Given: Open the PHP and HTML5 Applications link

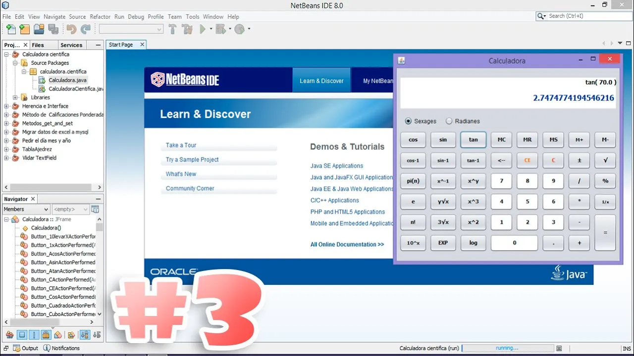Looking at the screenshot, I should [x=348, y=212].
